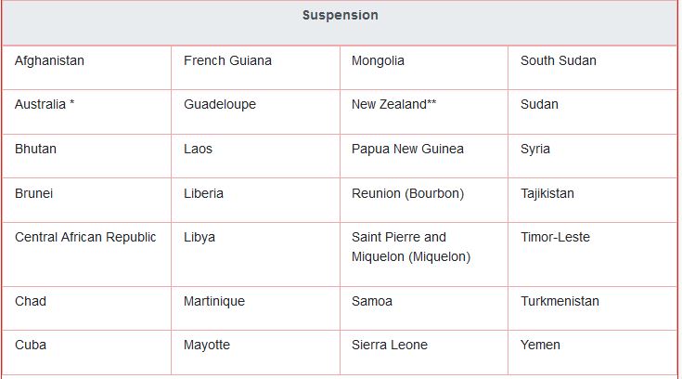
Task: Select Papua New Guinea cell
Action: 407,149
